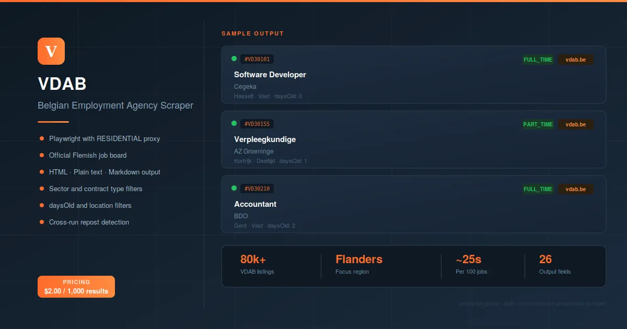627x329 pixels.
Task: Click the PART_TIME badge on Verpleegkundige
Action: click(x=538, y=124)
